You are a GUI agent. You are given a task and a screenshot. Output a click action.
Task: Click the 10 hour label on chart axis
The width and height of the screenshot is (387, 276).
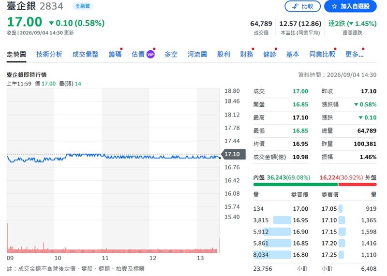pos(58,258)
